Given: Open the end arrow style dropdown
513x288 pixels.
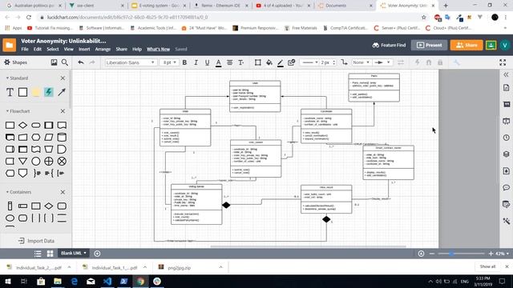Looking at the screenshot, I should coord(382,62).
